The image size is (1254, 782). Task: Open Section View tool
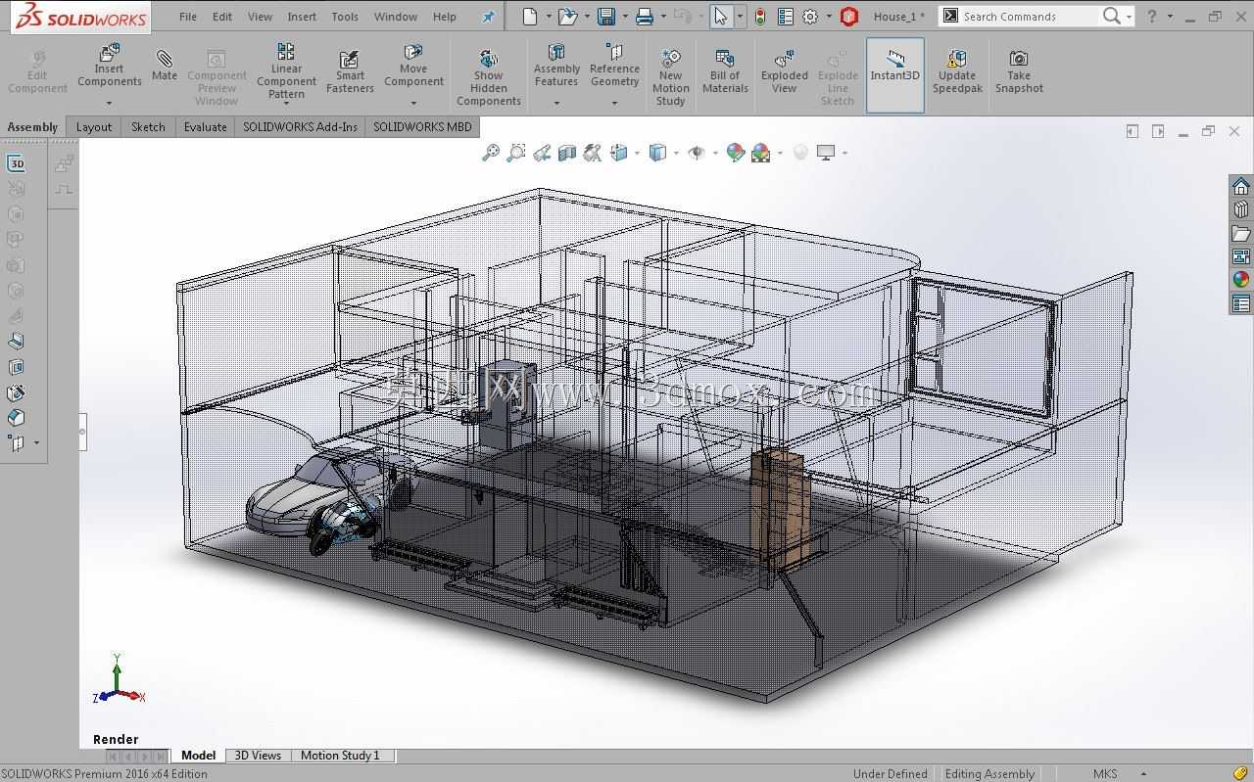click(567, 153)
